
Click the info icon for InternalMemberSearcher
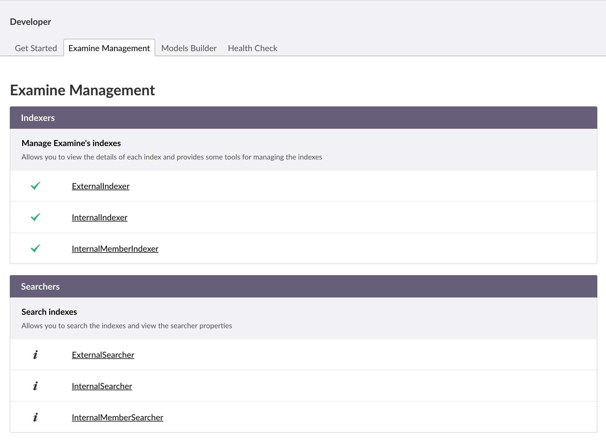[35, 417]
